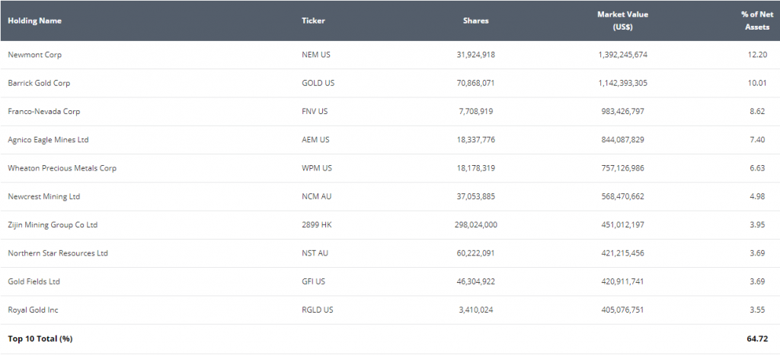Image resolution: width=780 pixels, height=356 pixels.
Task: Select the Top 10 Total (%) row
Action: (x=40, y=339)
